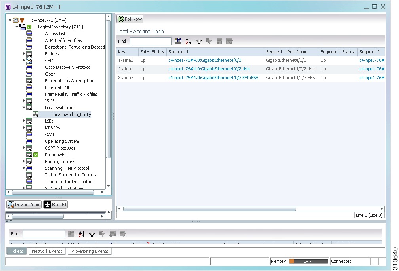Screen dimensions: 399x271
Task: Click the icon beside Local SwitchingEntity
Action: click(36, 114)
